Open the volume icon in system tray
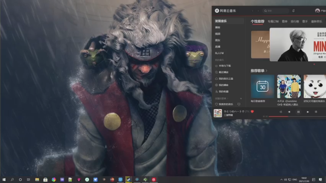The image size is (326, 183). pyautogui.click(x=286, y=179)
